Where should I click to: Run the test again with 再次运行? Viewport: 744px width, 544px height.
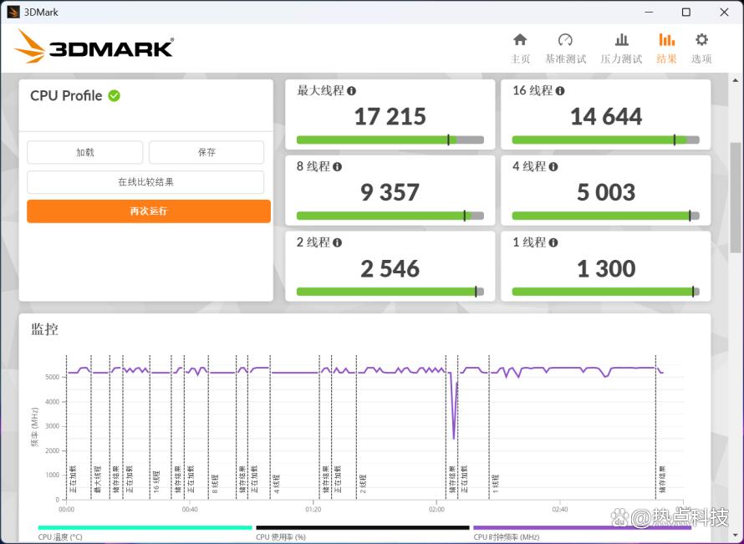coord(149,211)
